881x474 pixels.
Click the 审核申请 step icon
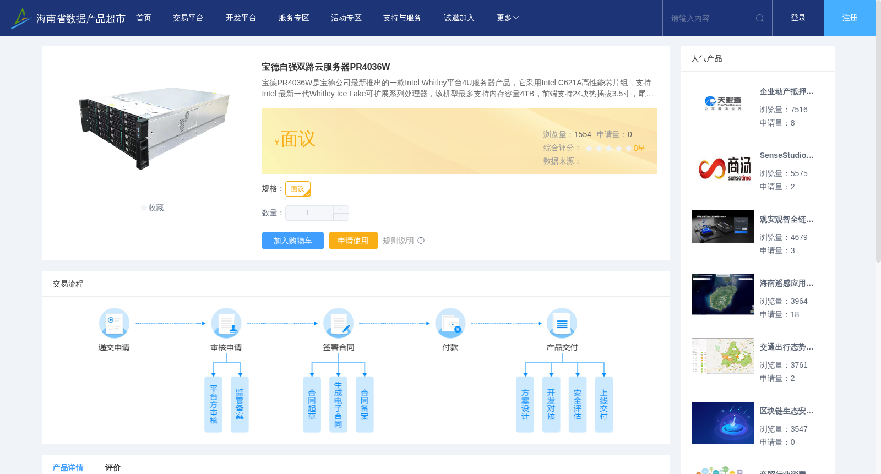pos(226,323)
